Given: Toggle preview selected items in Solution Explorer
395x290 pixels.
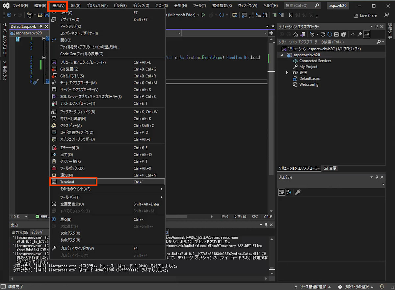Looking at the screenshot, I should [367, 34].
